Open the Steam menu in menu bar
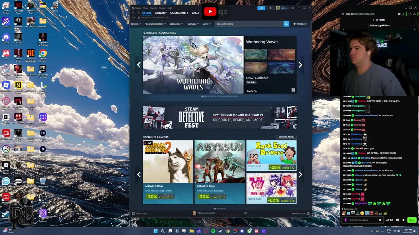Viewport: 419px width, 235px height. pos(138,8)
